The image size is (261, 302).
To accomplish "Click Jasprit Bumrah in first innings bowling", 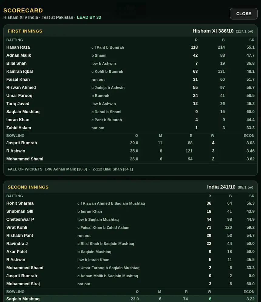I will point(22,143).
